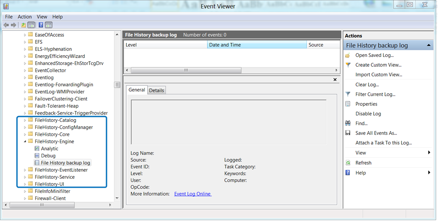Expand the FileHistory-UI tree node

(25, 184)
